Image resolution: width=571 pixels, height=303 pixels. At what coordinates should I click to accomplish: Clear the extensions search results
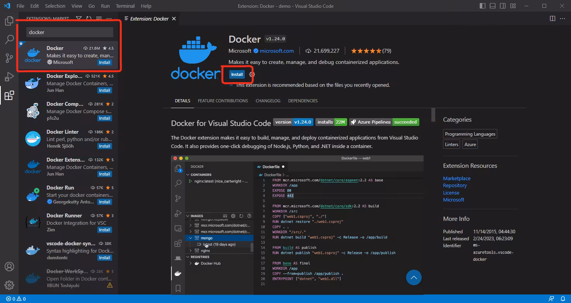99,18
